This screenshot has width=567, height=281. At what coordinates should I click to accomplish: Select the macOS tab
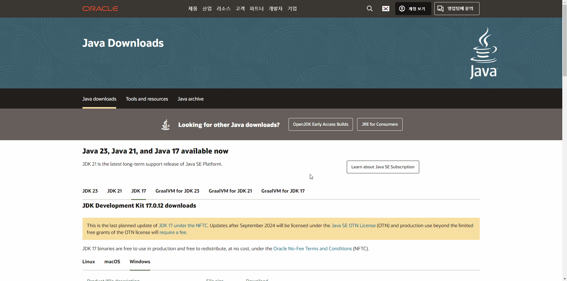tap(112, 261)
